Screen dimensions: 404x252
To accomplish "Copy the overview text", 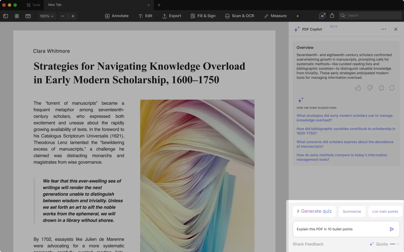I will 381,88.
